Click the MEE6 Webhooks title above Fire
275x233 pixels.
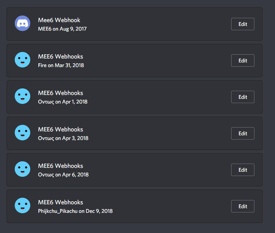point(61,57)
